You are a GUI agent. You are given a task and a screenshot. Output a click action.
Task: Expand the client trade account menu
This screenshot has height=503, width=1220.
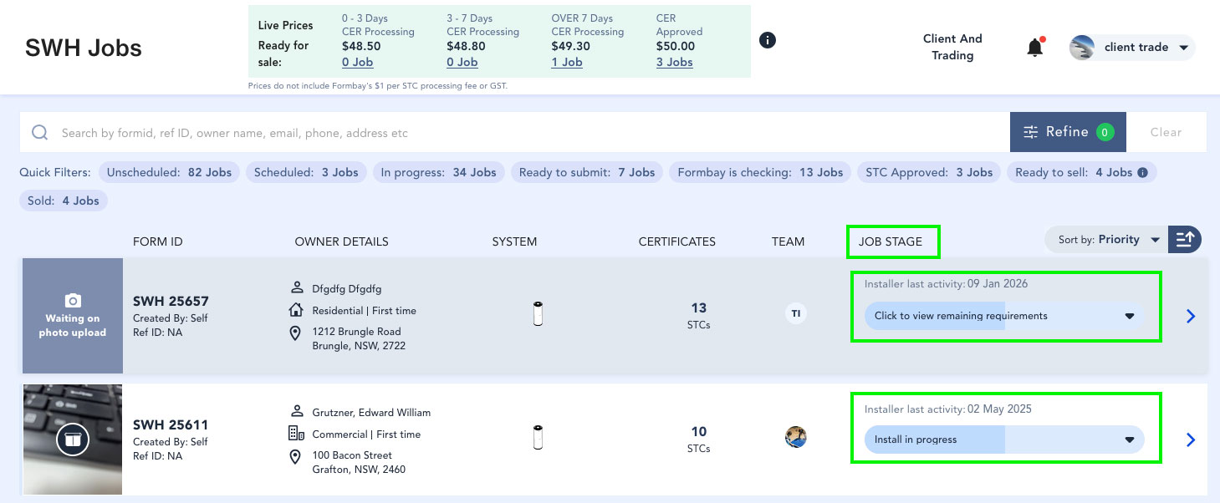click(1133, 48)
